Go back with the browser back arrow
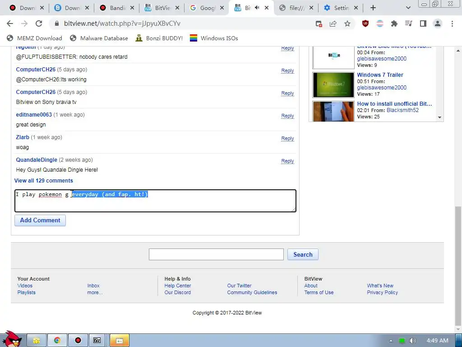The width and height of the screenshot is (462, 347). tap(10, 23)
